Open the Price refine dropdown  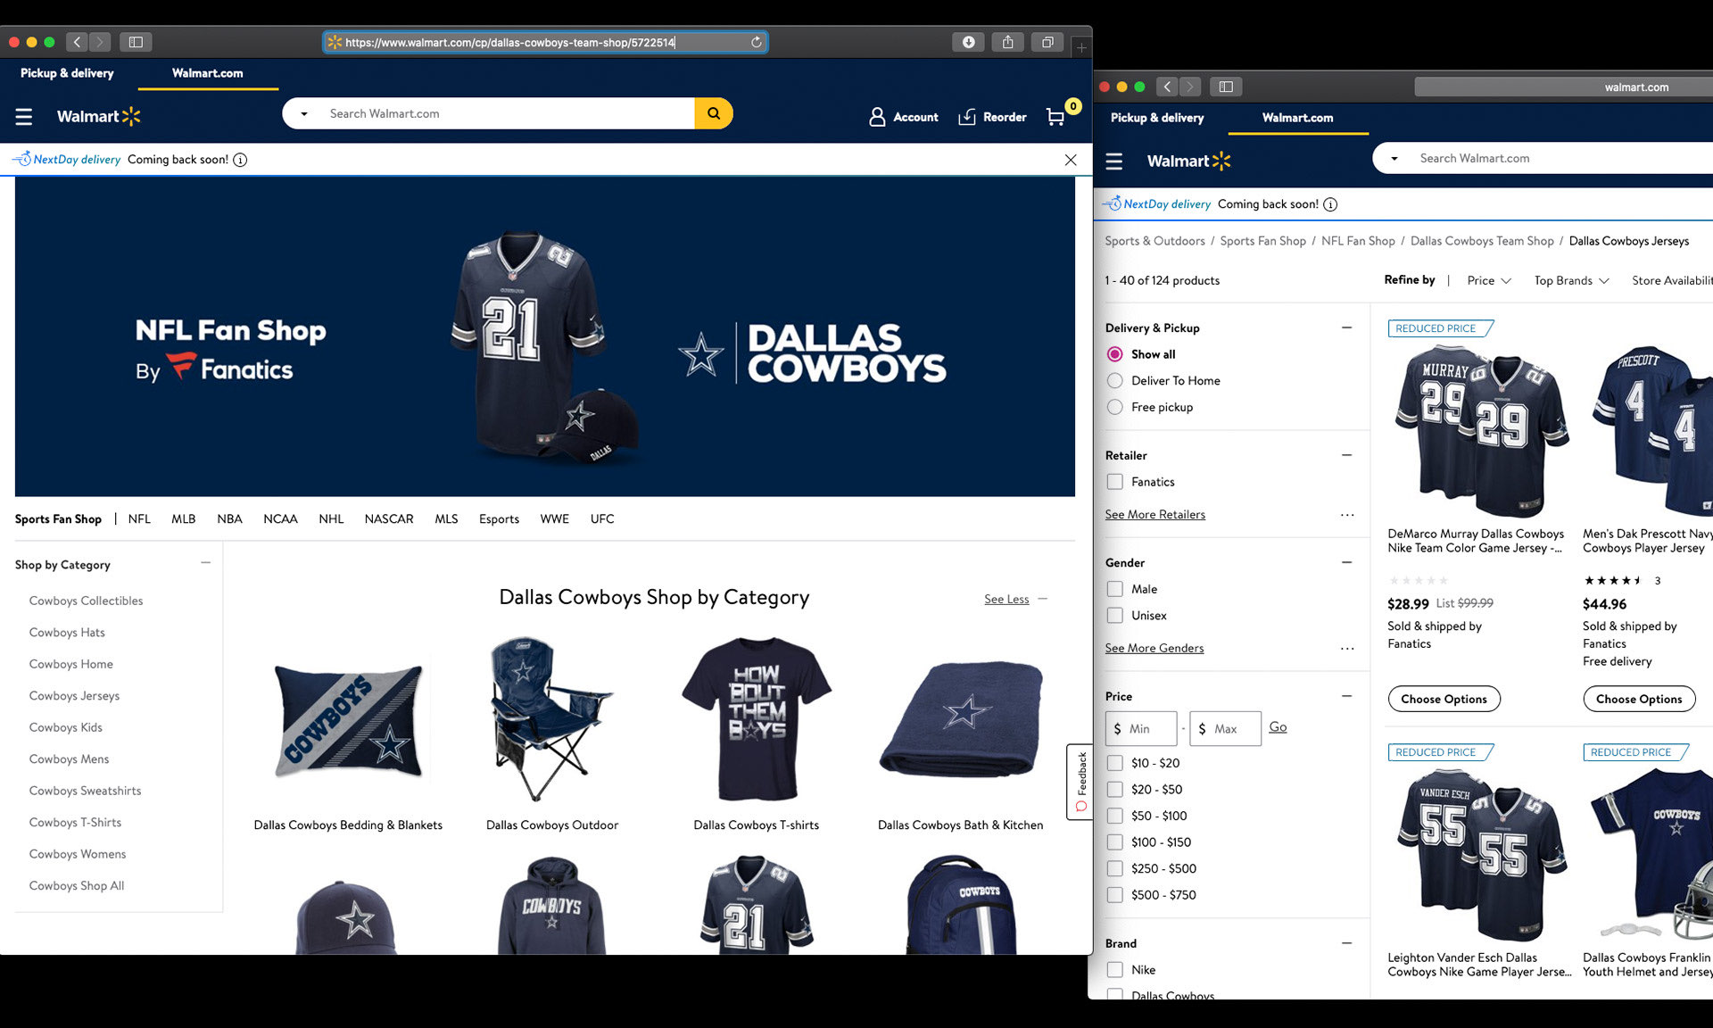click(1489, 280)
